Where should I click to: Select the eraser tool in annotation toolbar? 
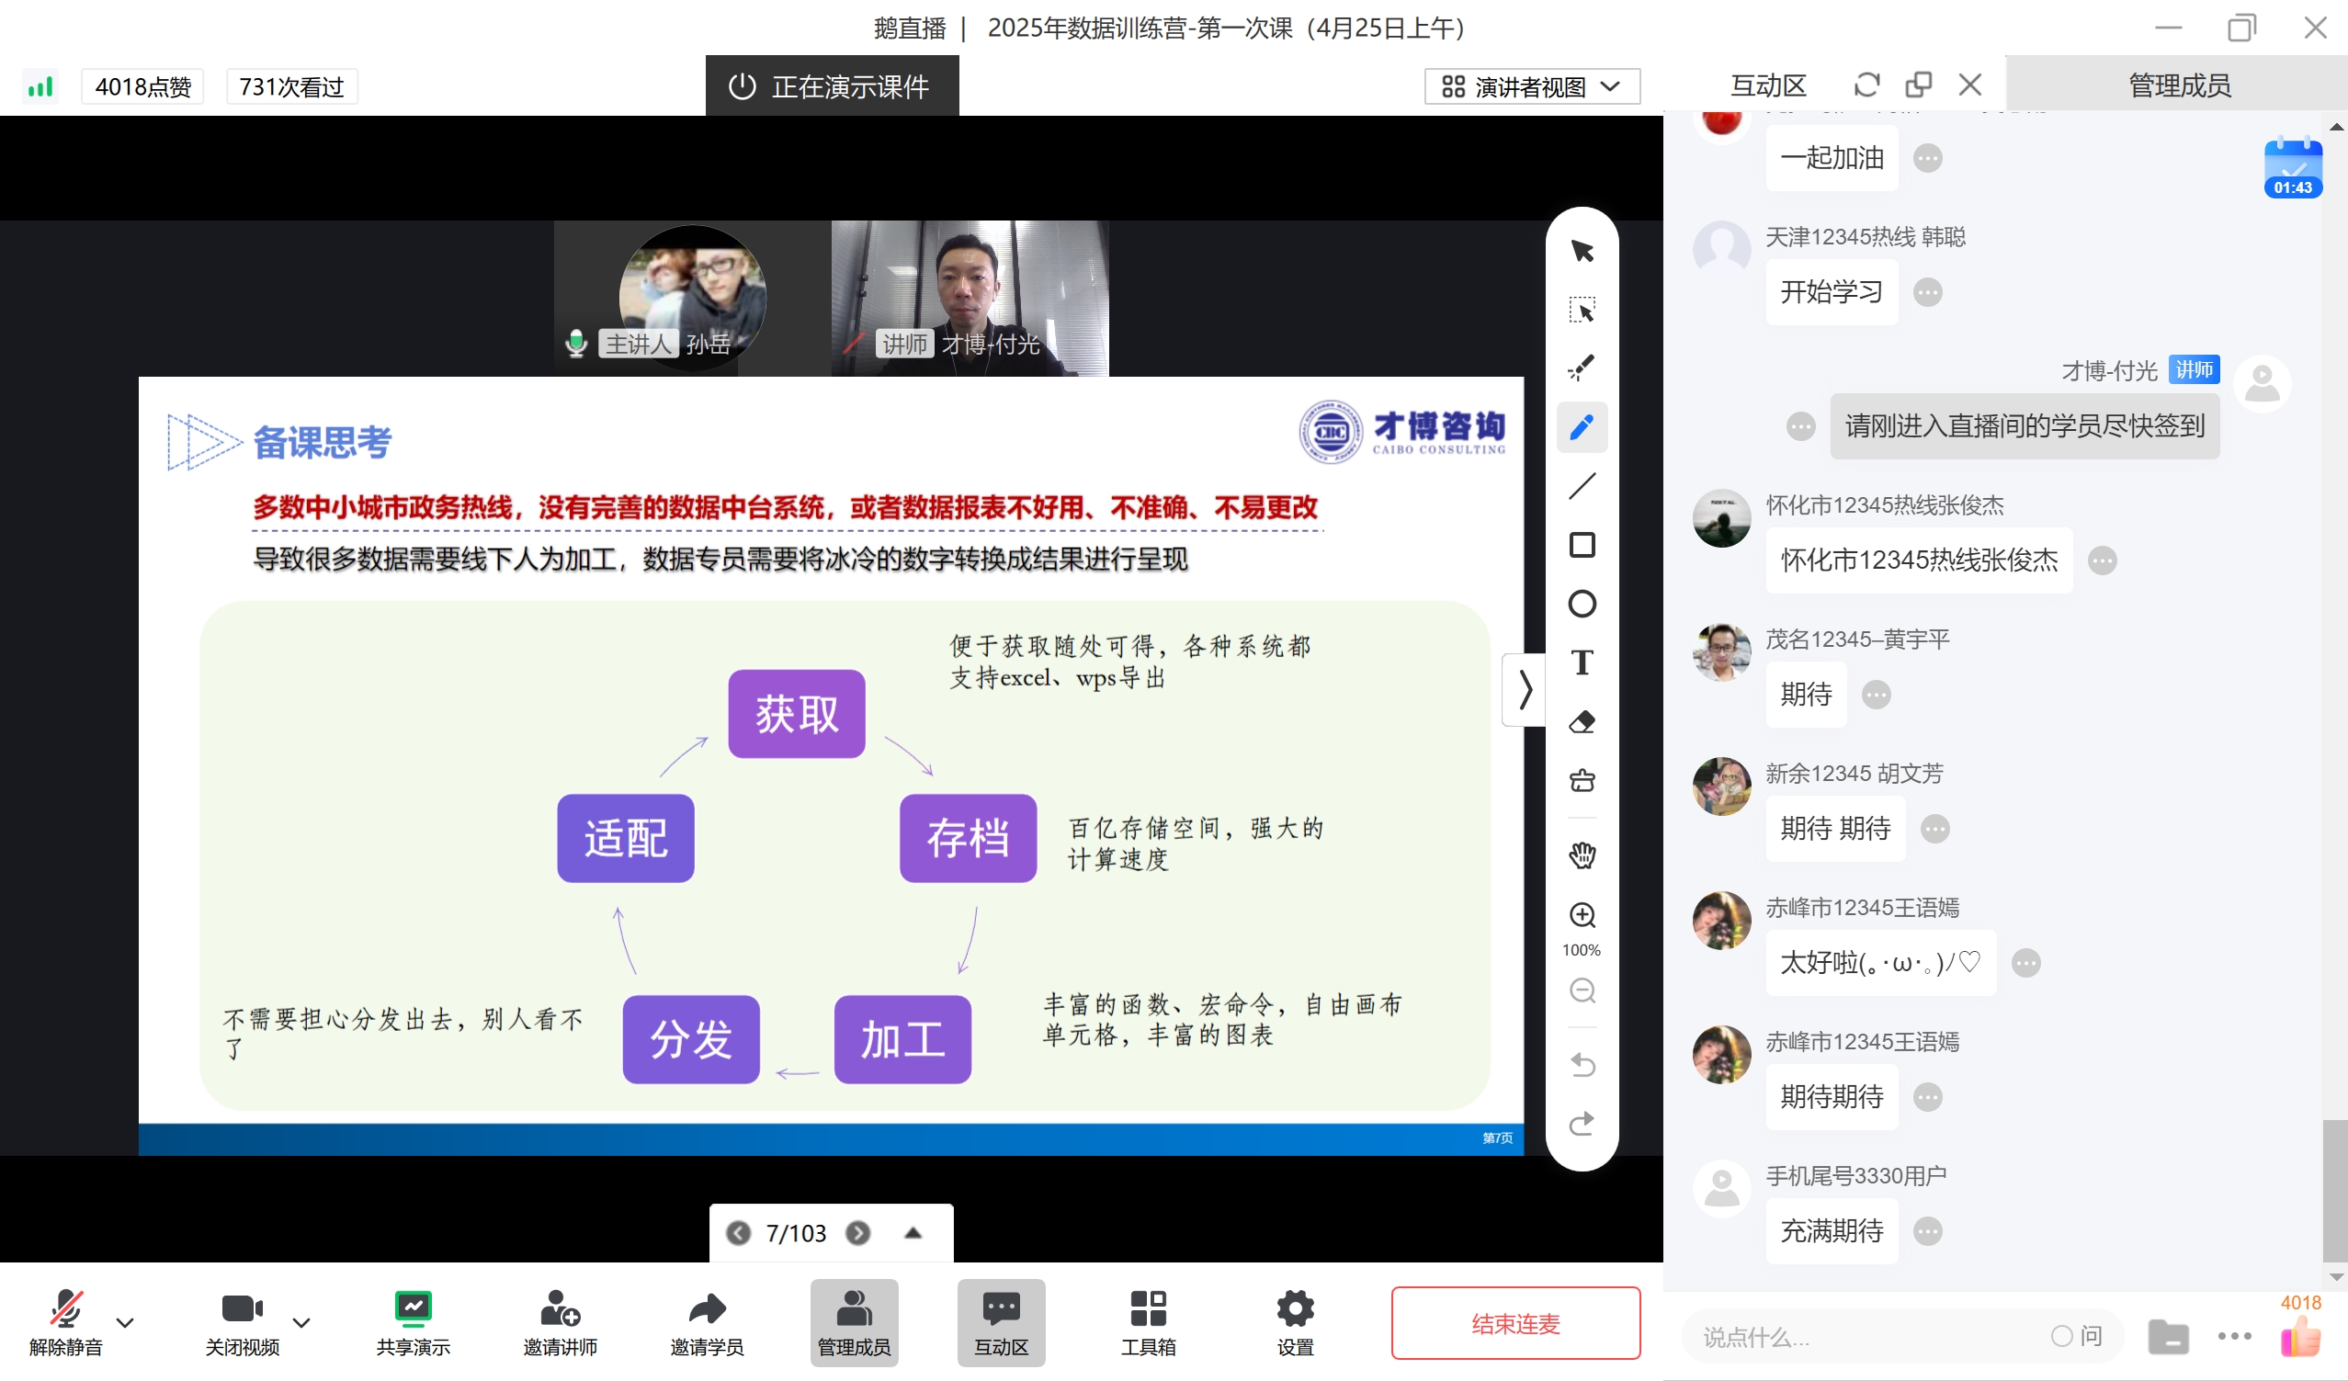[1582, 722]
